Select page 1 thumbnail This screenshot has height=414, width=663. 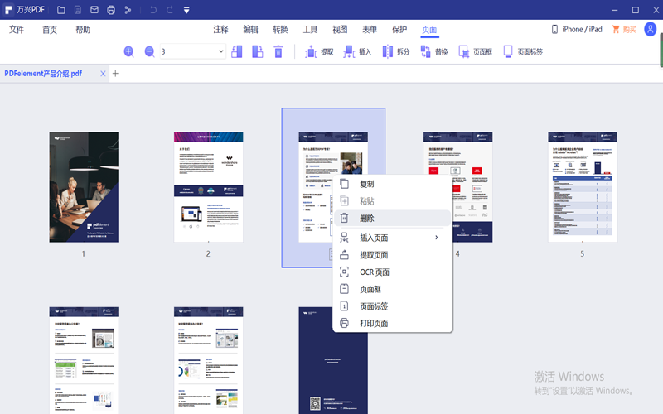coord(84,186)
